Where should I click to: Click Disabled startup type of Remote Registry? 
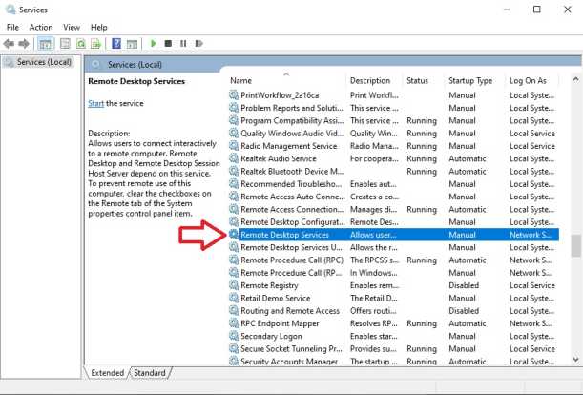tap(464, 285)
